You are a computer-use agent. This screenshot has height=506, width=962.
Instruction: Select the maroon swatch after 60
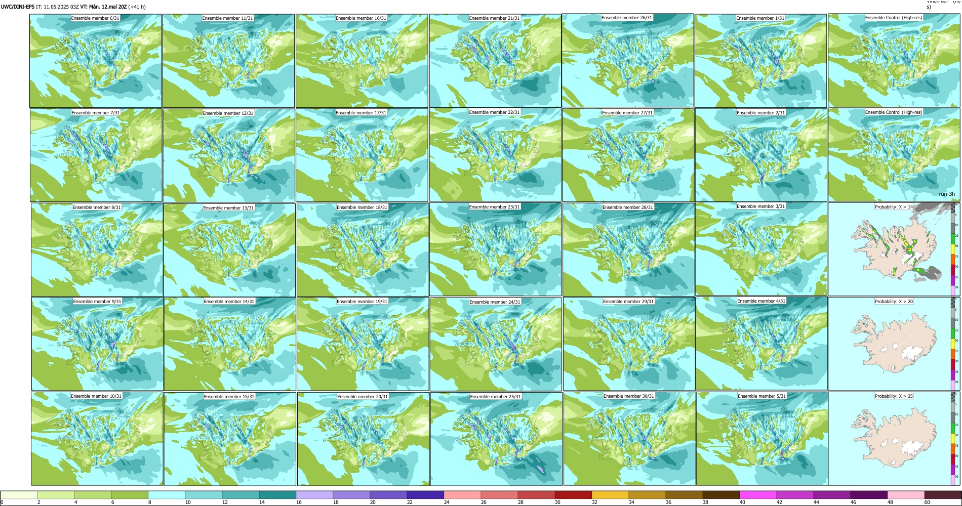click(943, 495)
